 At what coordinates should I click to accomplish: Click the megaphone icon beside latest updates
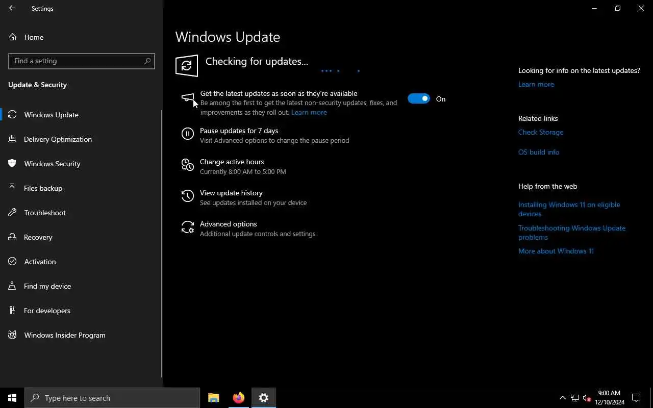point(188,98)
